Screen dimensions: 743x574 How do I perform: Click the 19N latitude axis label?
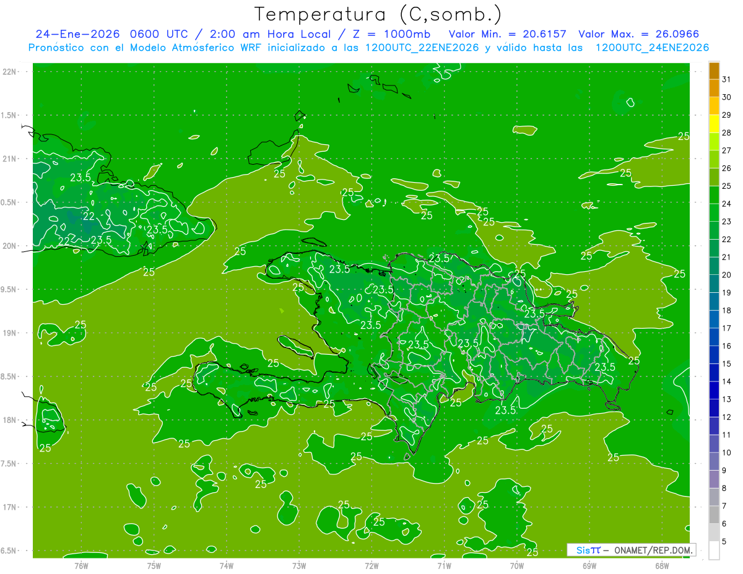[x=9, y=333]
